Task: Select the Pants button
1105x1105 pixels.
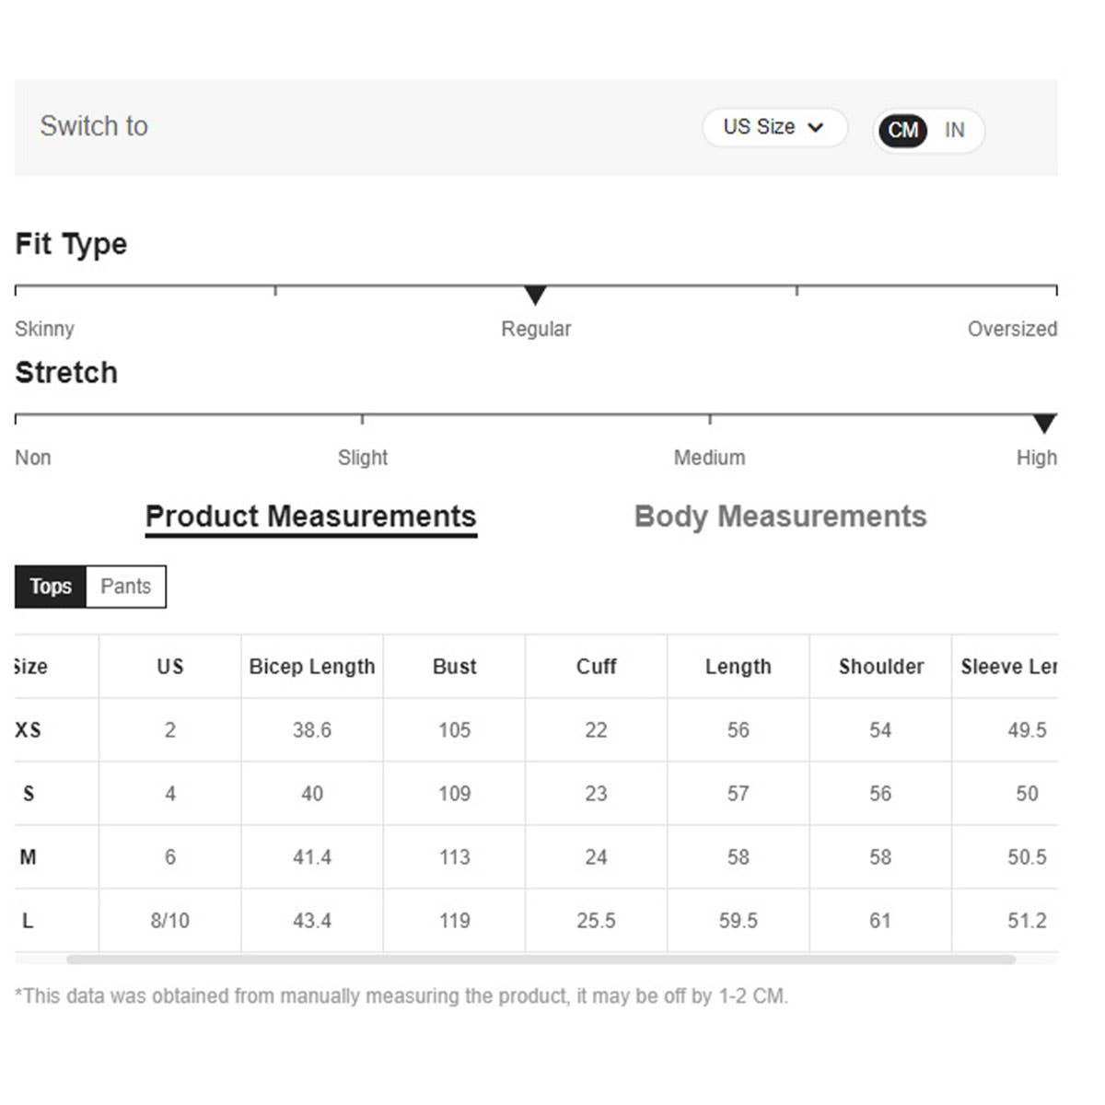Action: [x=125, y=587]
